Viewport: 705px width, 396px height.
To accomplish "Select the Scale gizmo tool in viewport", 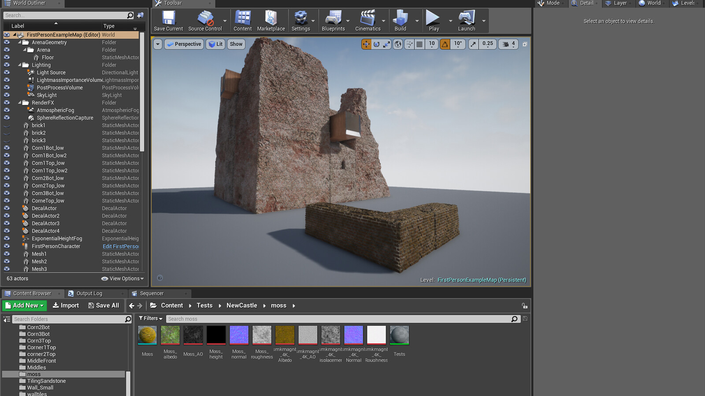I will 386,44.
